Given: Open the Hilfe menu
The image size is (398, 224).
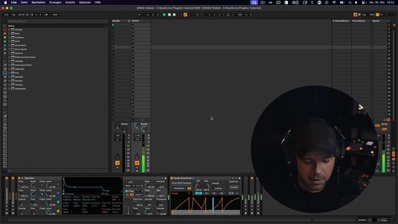Looking at the screenshot, I should (x=98, y=2).
